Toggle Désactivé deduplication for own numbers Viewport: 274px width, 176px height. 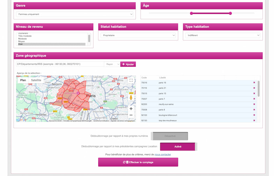point(169,136)
